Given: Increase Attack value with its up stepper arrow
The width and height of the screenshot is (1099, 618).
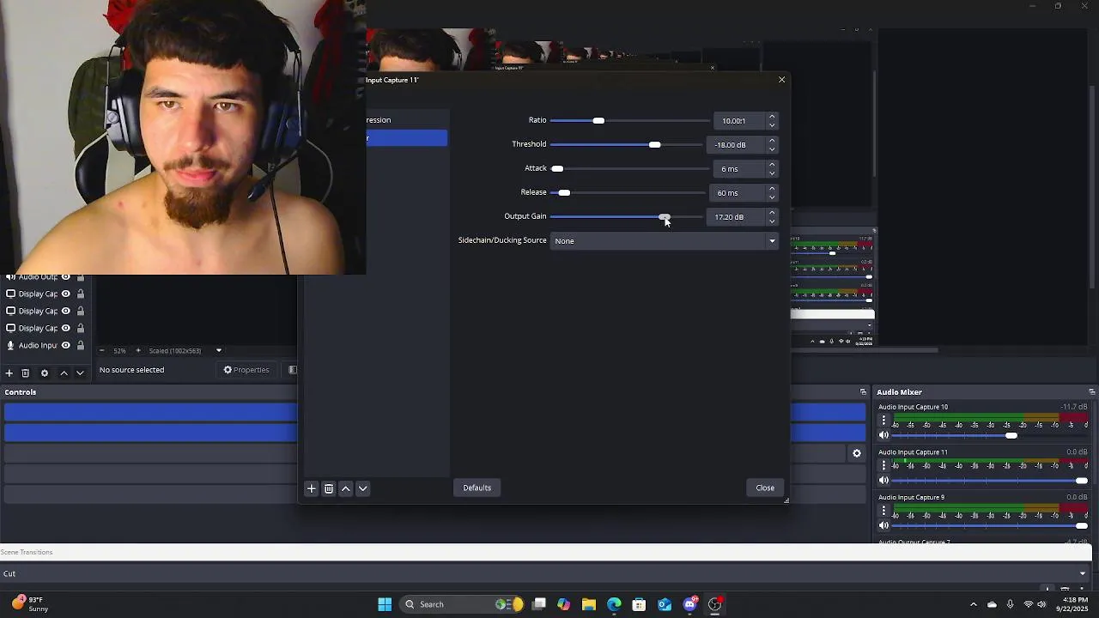Looking at the screenshot, I should (x=772, y=165).
